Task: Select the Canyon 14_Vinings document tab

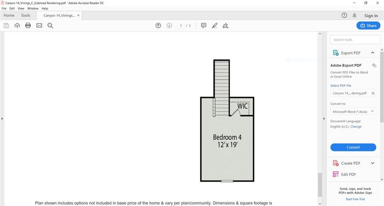Action: (59, 15)
